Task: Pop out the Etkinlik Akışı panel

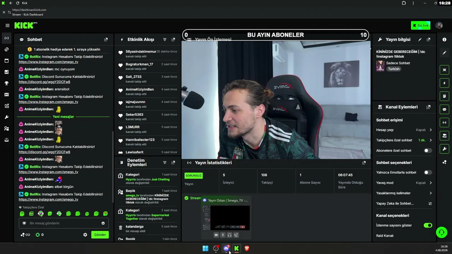Action: [x=173, y=40]
